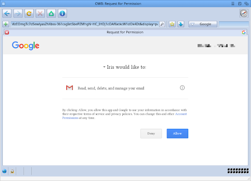Click 'Read, send, delete, and manage your email'
251x181 pixels.
point(111,88)
